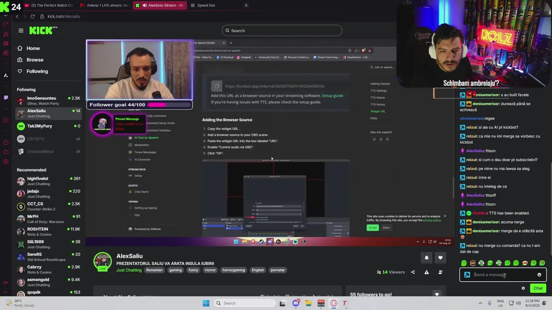Open imoGensunteu channel in Following list
Image resolution: width=552 pixels, height=310 pixels.
click(x=48, y=101)
